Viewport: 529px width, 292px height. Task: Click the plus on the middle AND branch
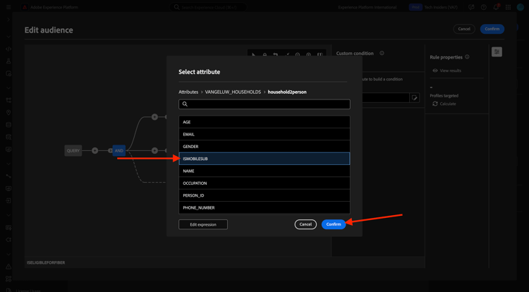point(154,151)
